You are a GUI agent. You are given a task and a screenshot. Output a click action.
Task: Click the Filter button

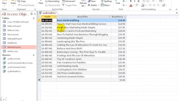(41, 3)
